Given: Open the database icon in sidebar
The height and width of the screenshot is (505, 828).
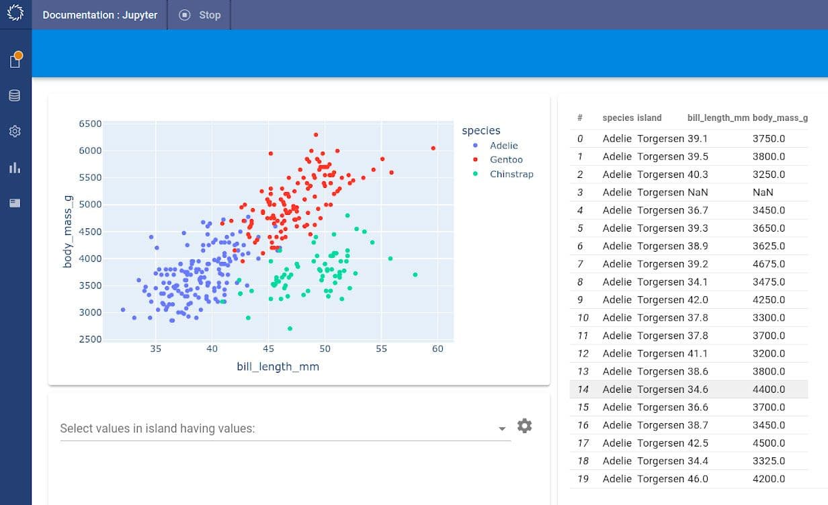Looking at the screenshot, I should tap(15, 96).
